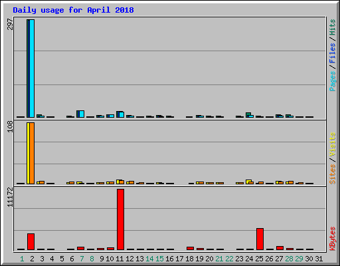Click day label 8 on the x-axis

click(x=92, y=259)
